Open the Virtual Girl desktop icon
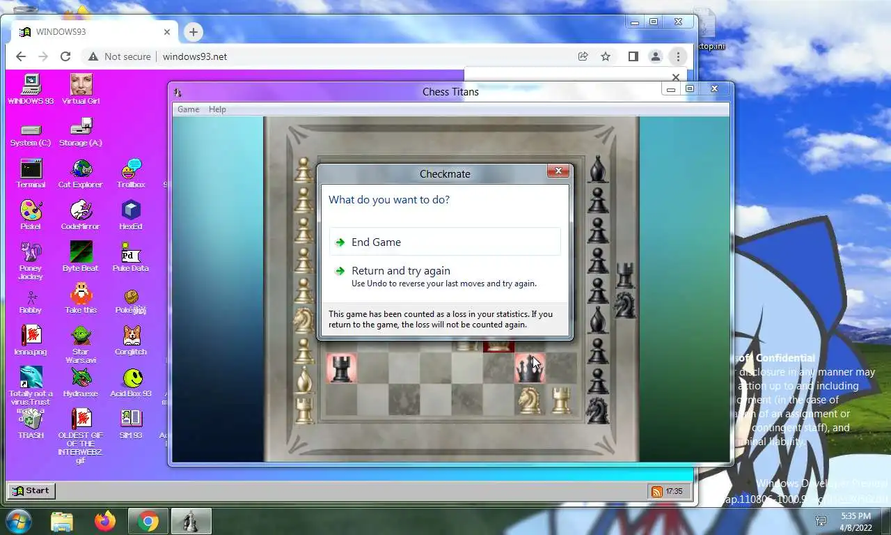 pyautogui.click(x=81, y=89)
